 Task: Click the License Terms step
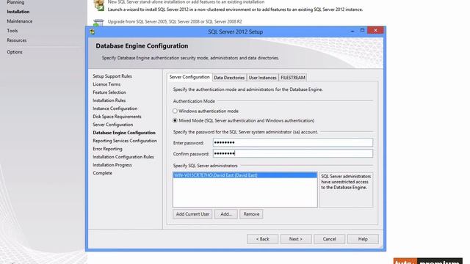point(106,84)
